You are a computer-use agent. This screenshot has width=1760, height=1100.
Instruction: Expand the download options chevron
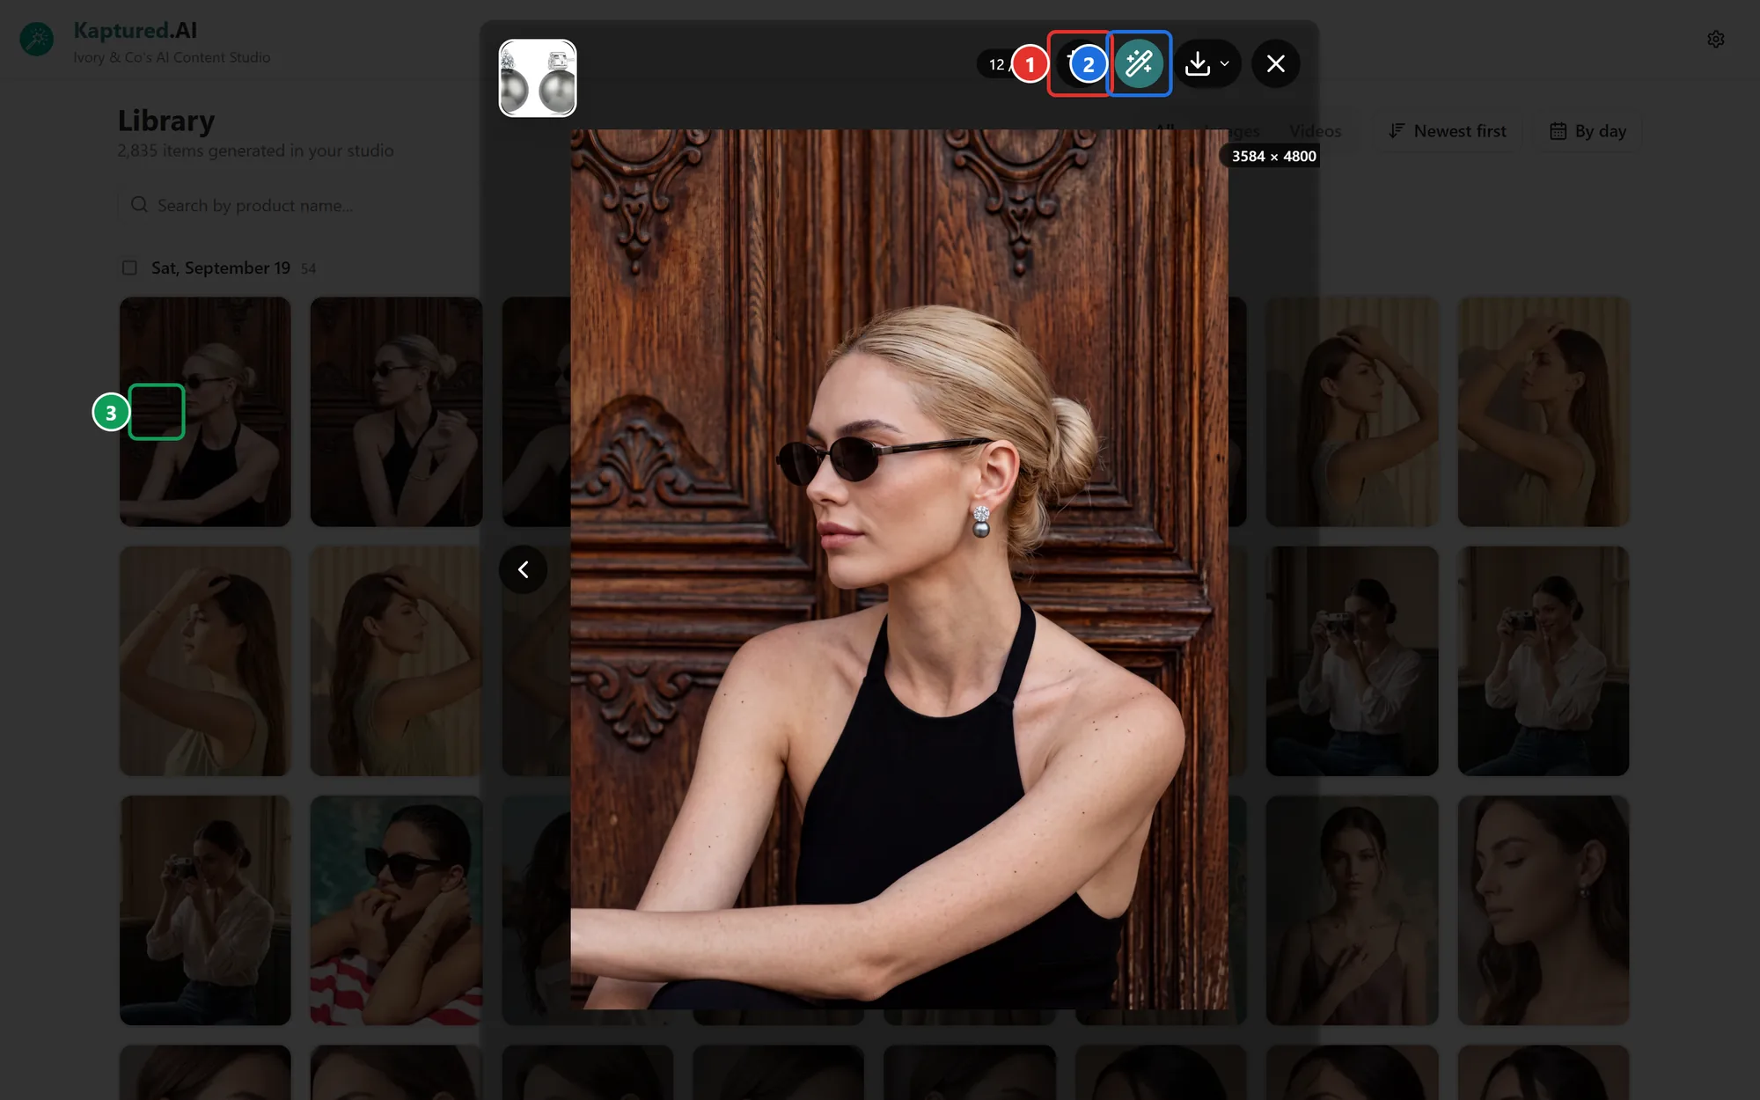(x=1224, y=63)
